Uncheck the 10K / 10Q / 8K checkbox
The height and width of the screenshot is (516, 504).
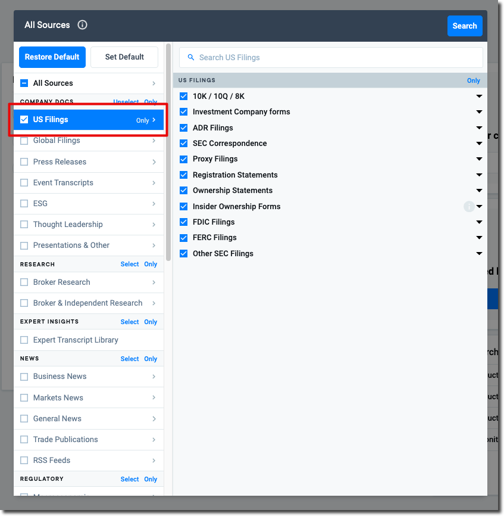tap(184, 96)
